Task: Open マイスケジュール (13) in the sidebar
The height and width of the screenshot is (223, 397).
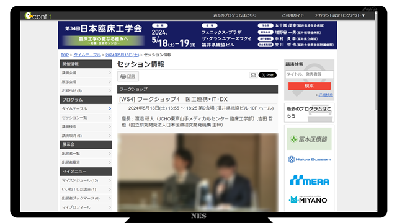Action: point(86,180)
